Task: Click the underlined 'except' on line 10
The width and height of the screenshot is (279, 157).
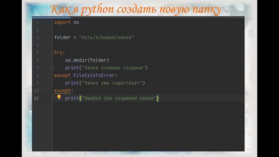Action: (62, 91)
